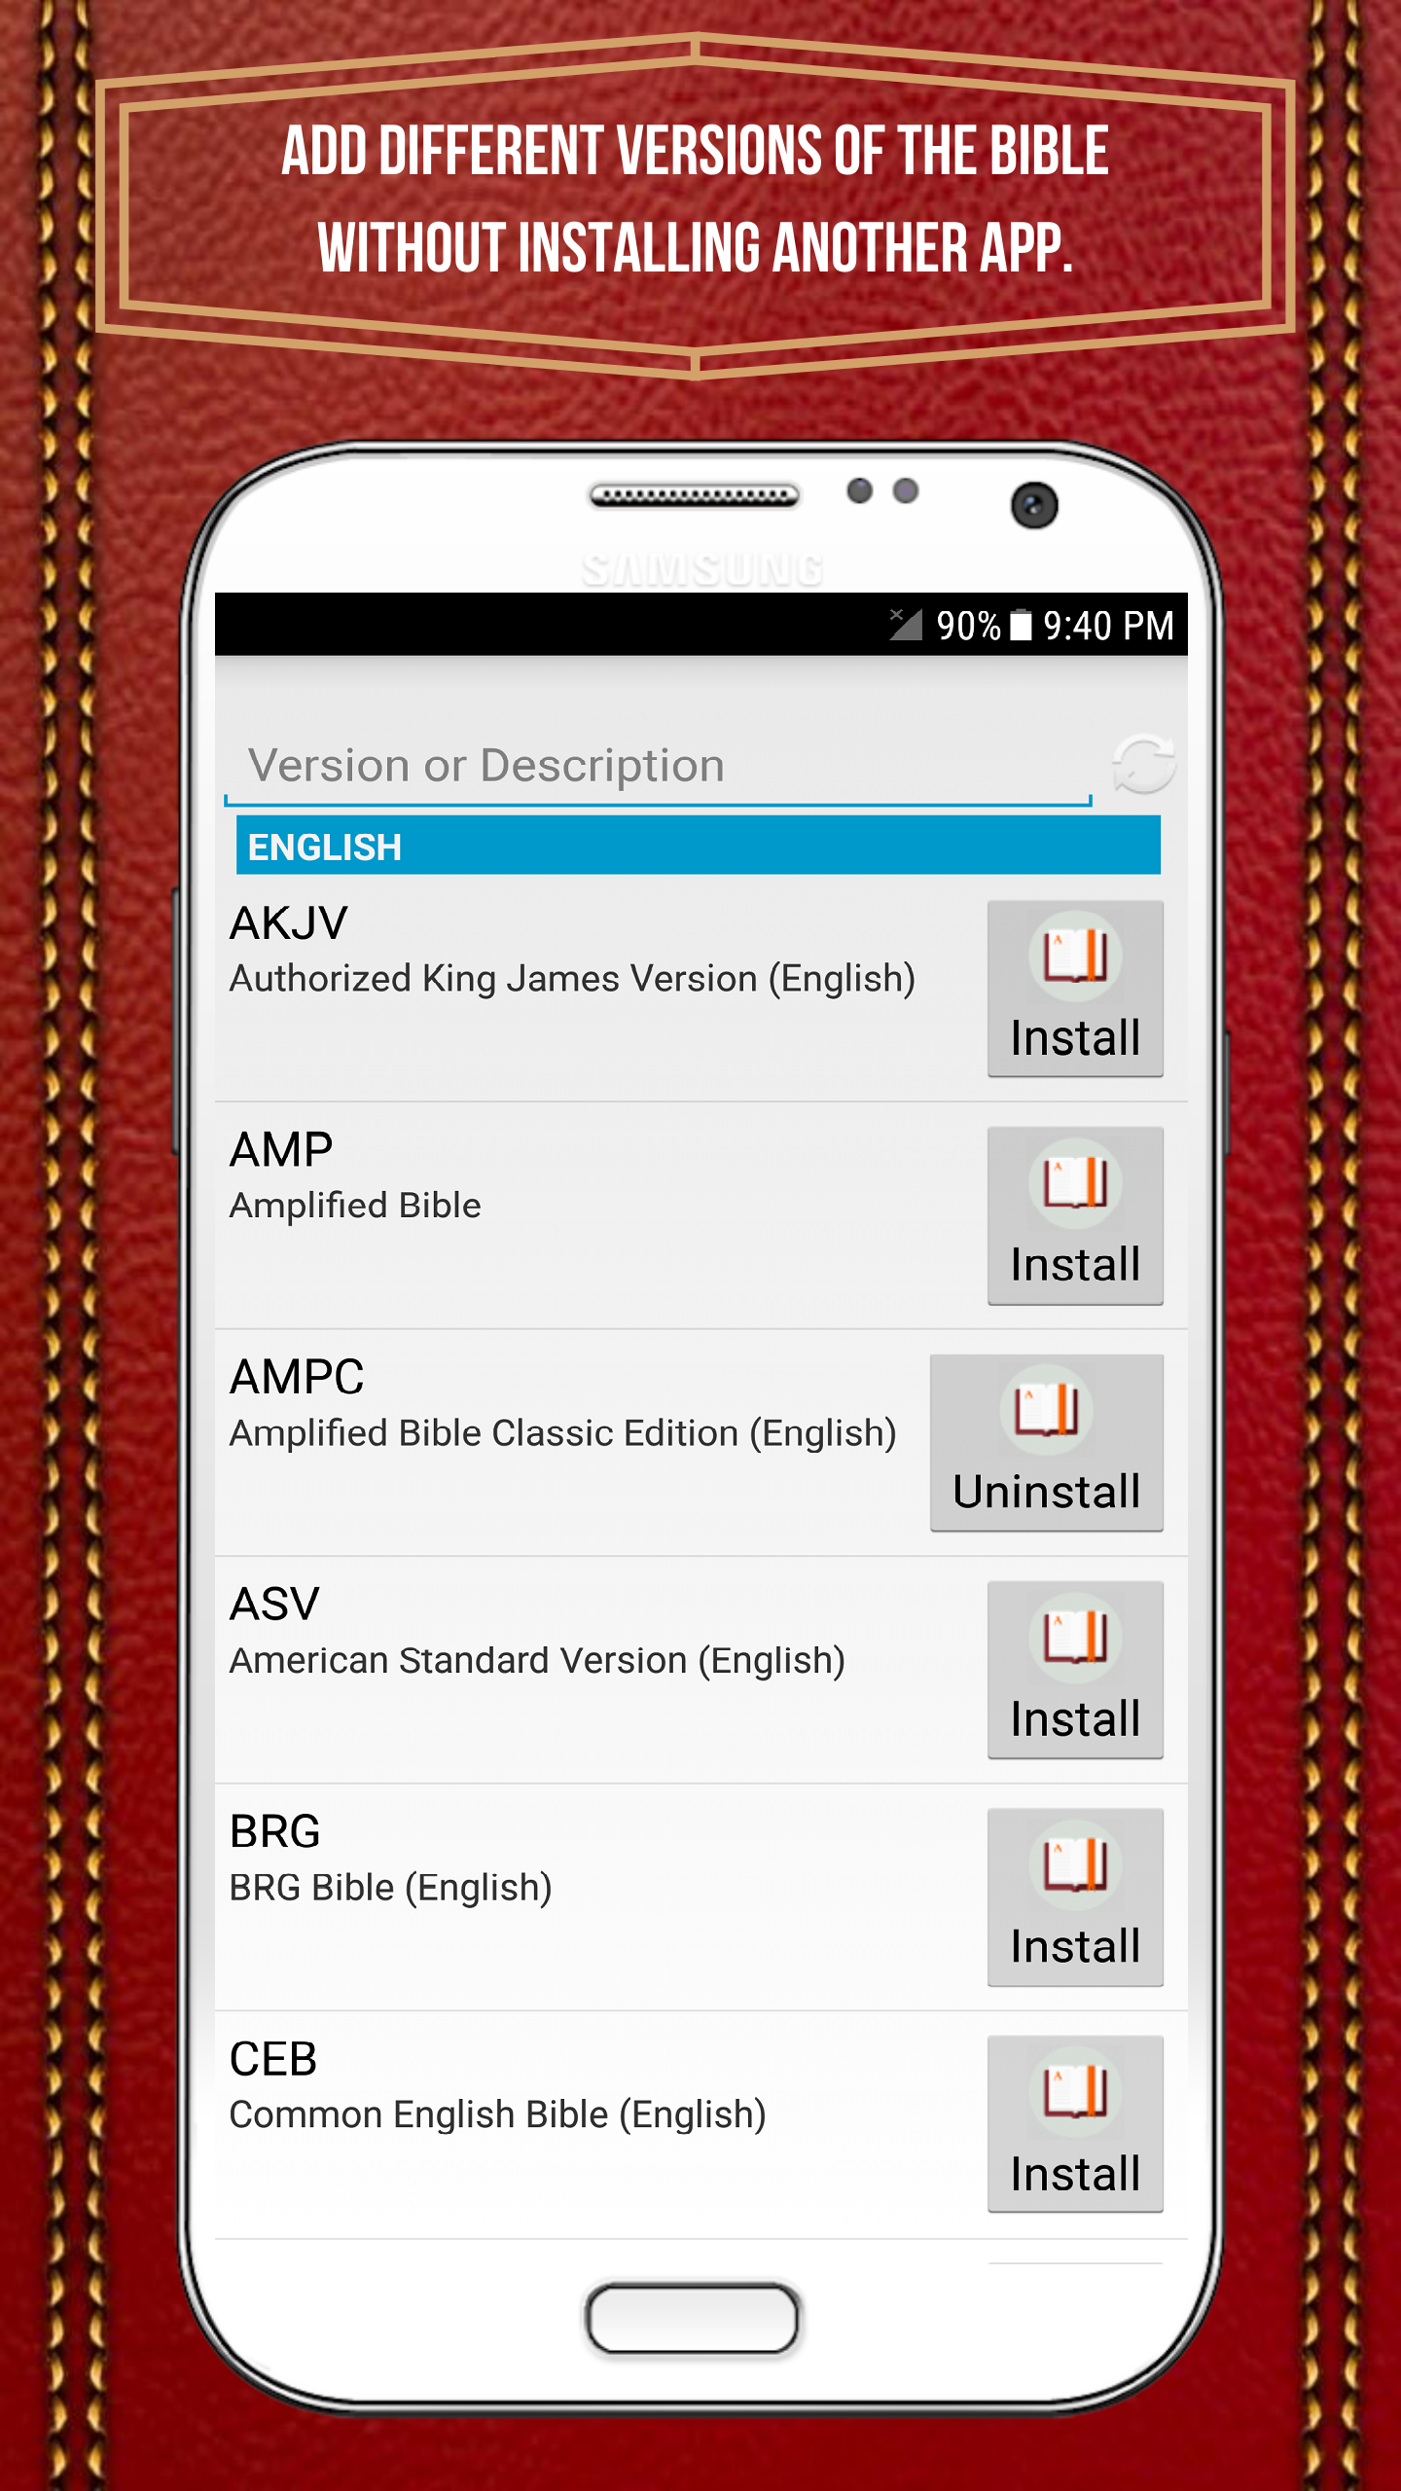
Task: Tap the refresh icon beside search field
Action: 1143,764
